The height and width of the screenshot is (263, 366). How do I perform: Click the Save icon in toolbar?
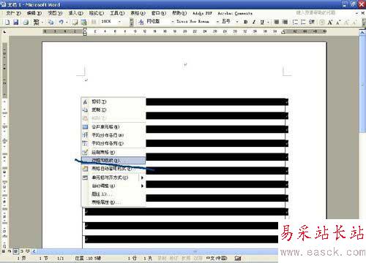(16, 22)
